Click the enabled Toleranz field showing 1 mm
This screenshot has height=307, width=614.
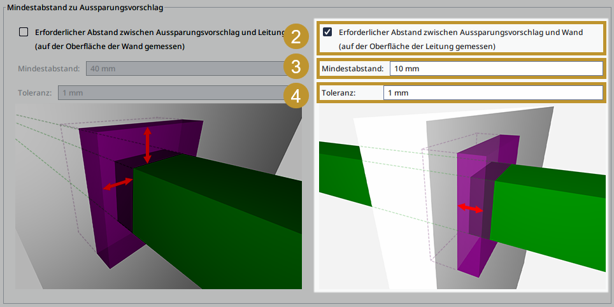tap(493, 93)
